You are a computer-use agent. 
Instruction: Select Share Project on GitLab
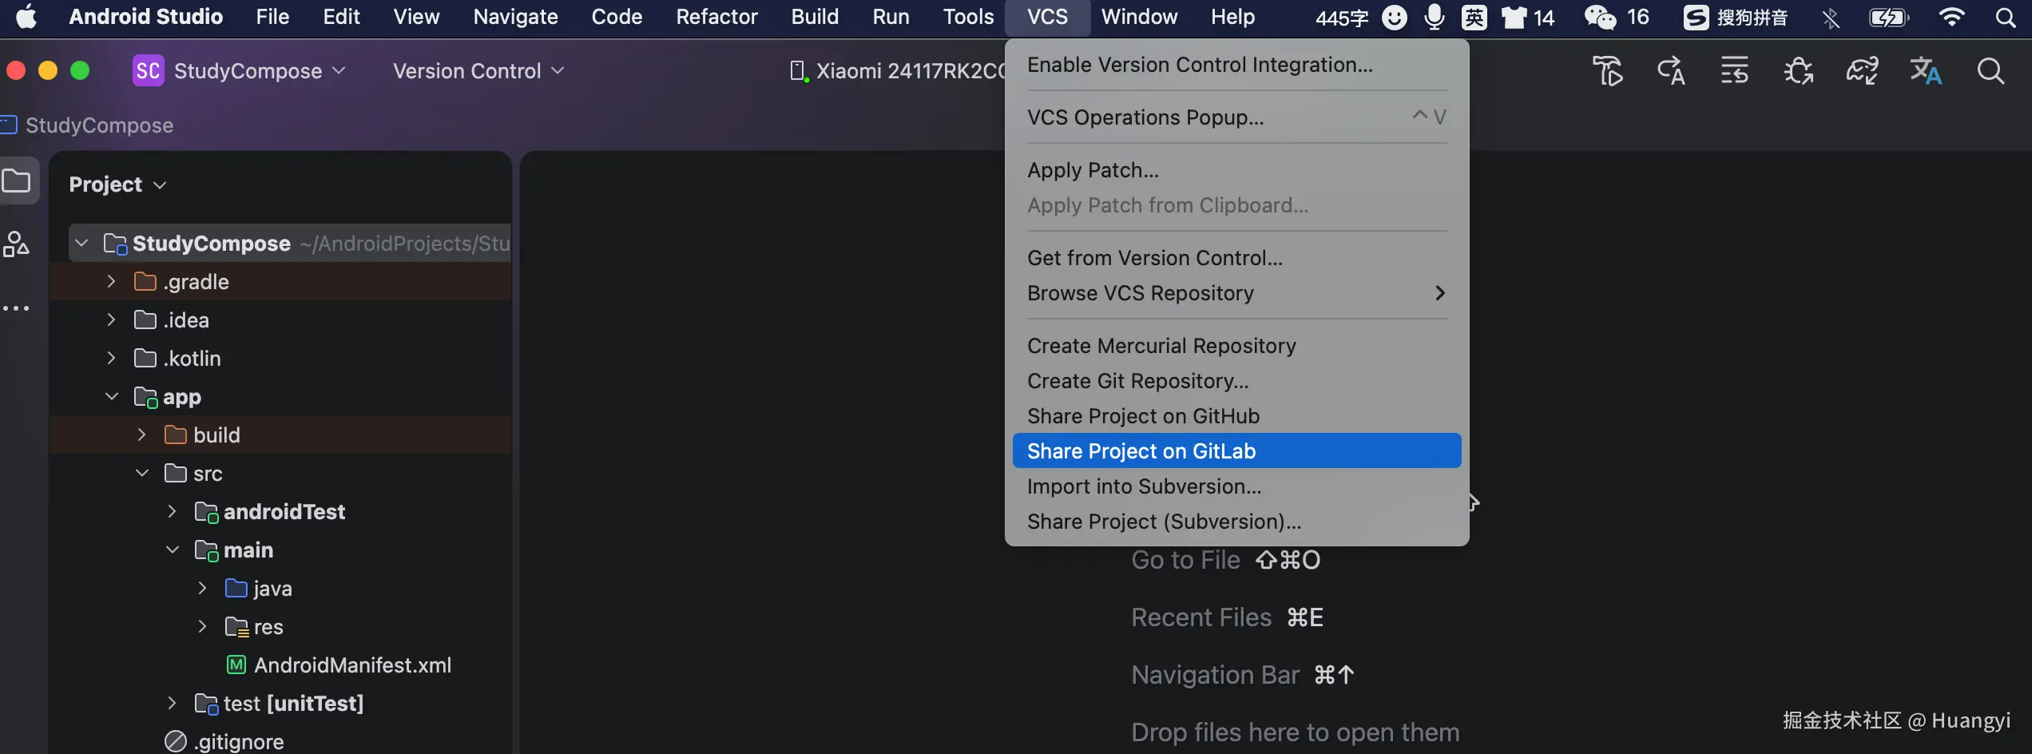(1141, 451)
